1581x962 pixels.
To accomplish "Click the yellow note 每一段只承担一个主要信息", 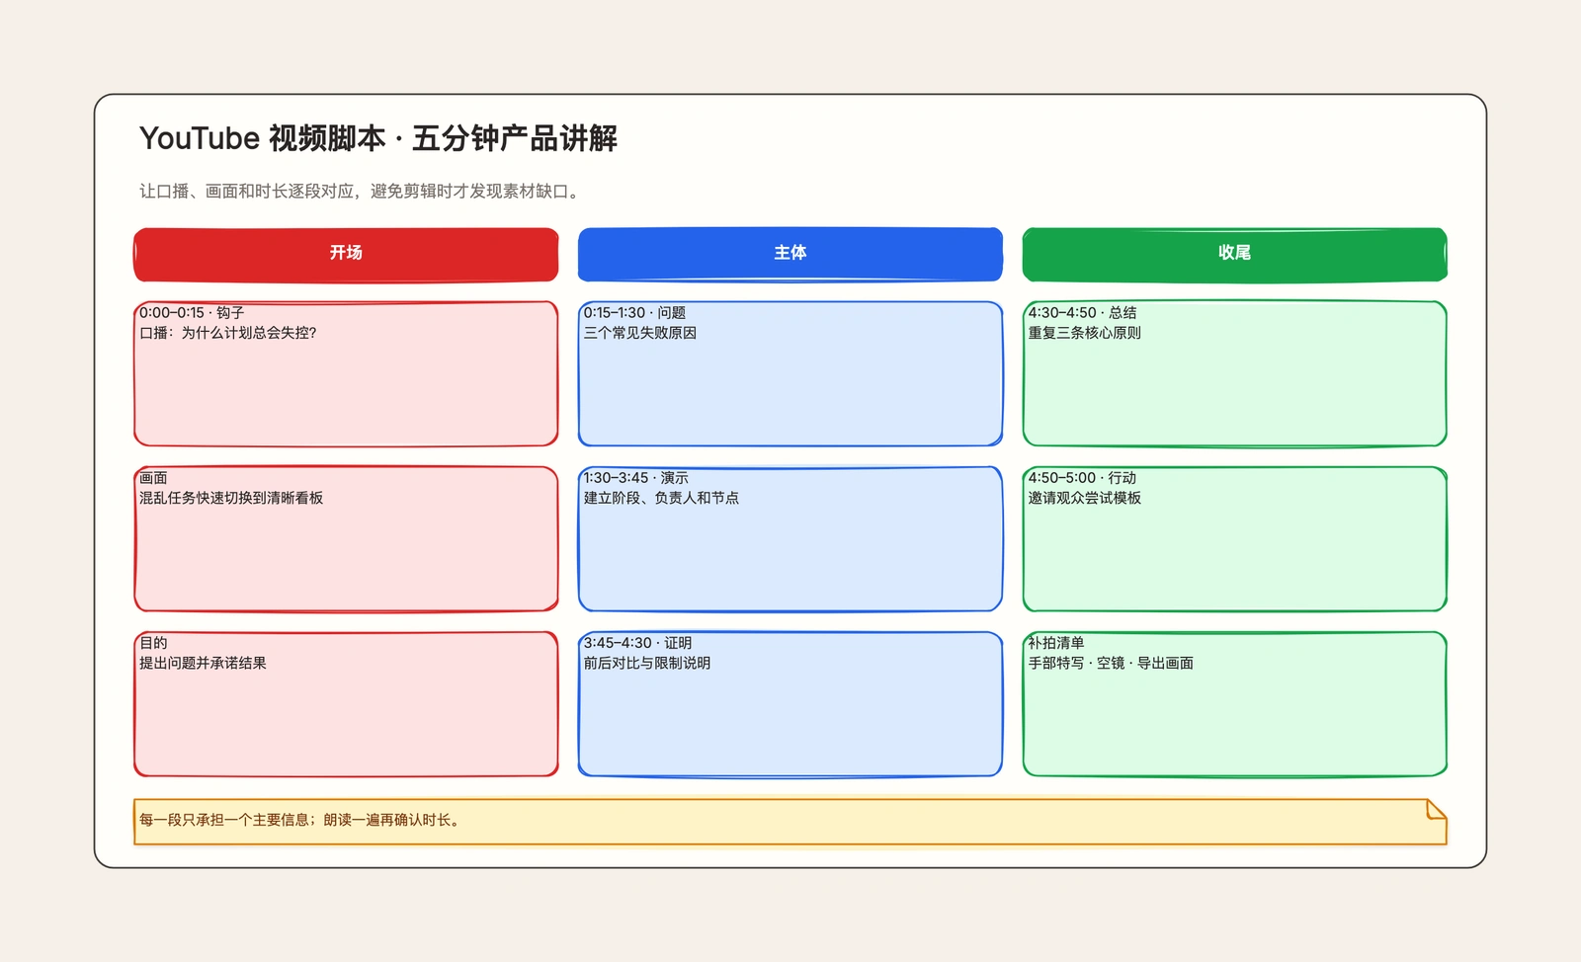I will coord(790,821).
